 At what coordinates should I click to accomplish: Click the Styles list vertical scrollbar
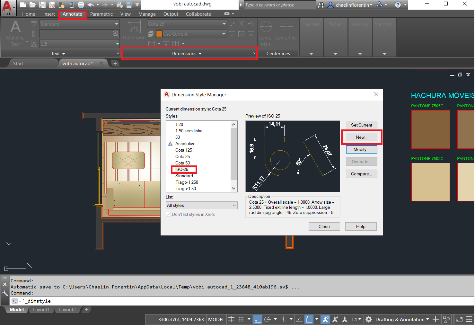tap(234, 156)
